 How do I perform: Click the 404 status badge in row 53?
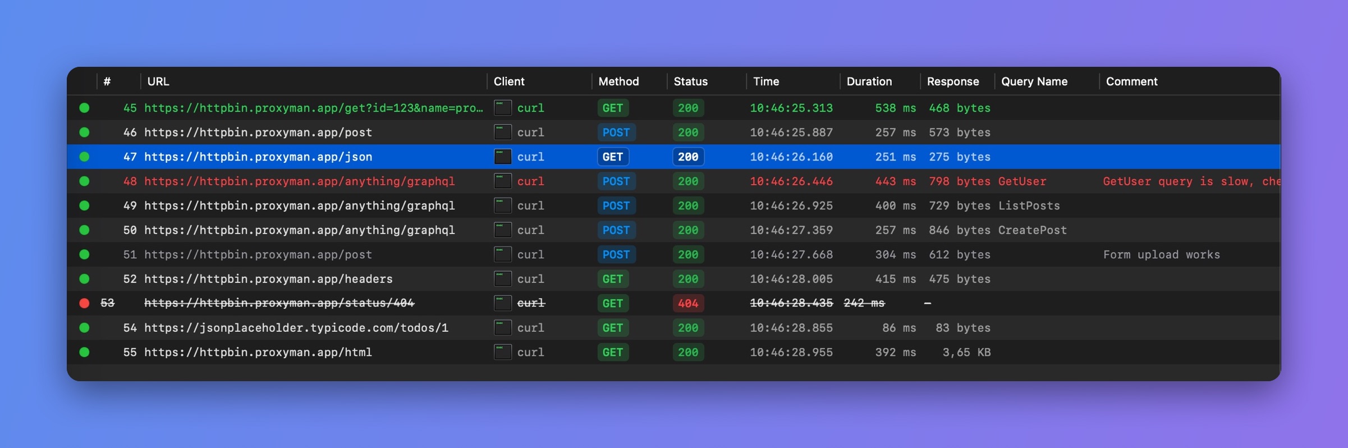[688, 303]
